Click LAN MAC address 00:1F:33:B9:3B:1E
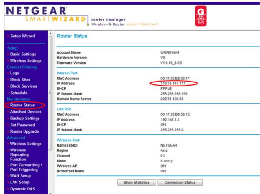Screen dimensions: 260x194 [x=175, y=114]
